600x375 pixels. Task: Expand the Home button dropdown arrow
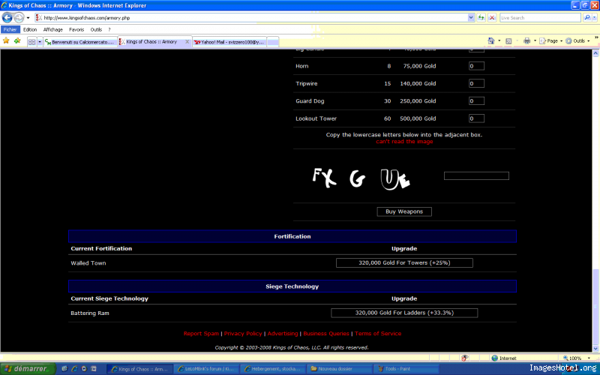(499, 41)
